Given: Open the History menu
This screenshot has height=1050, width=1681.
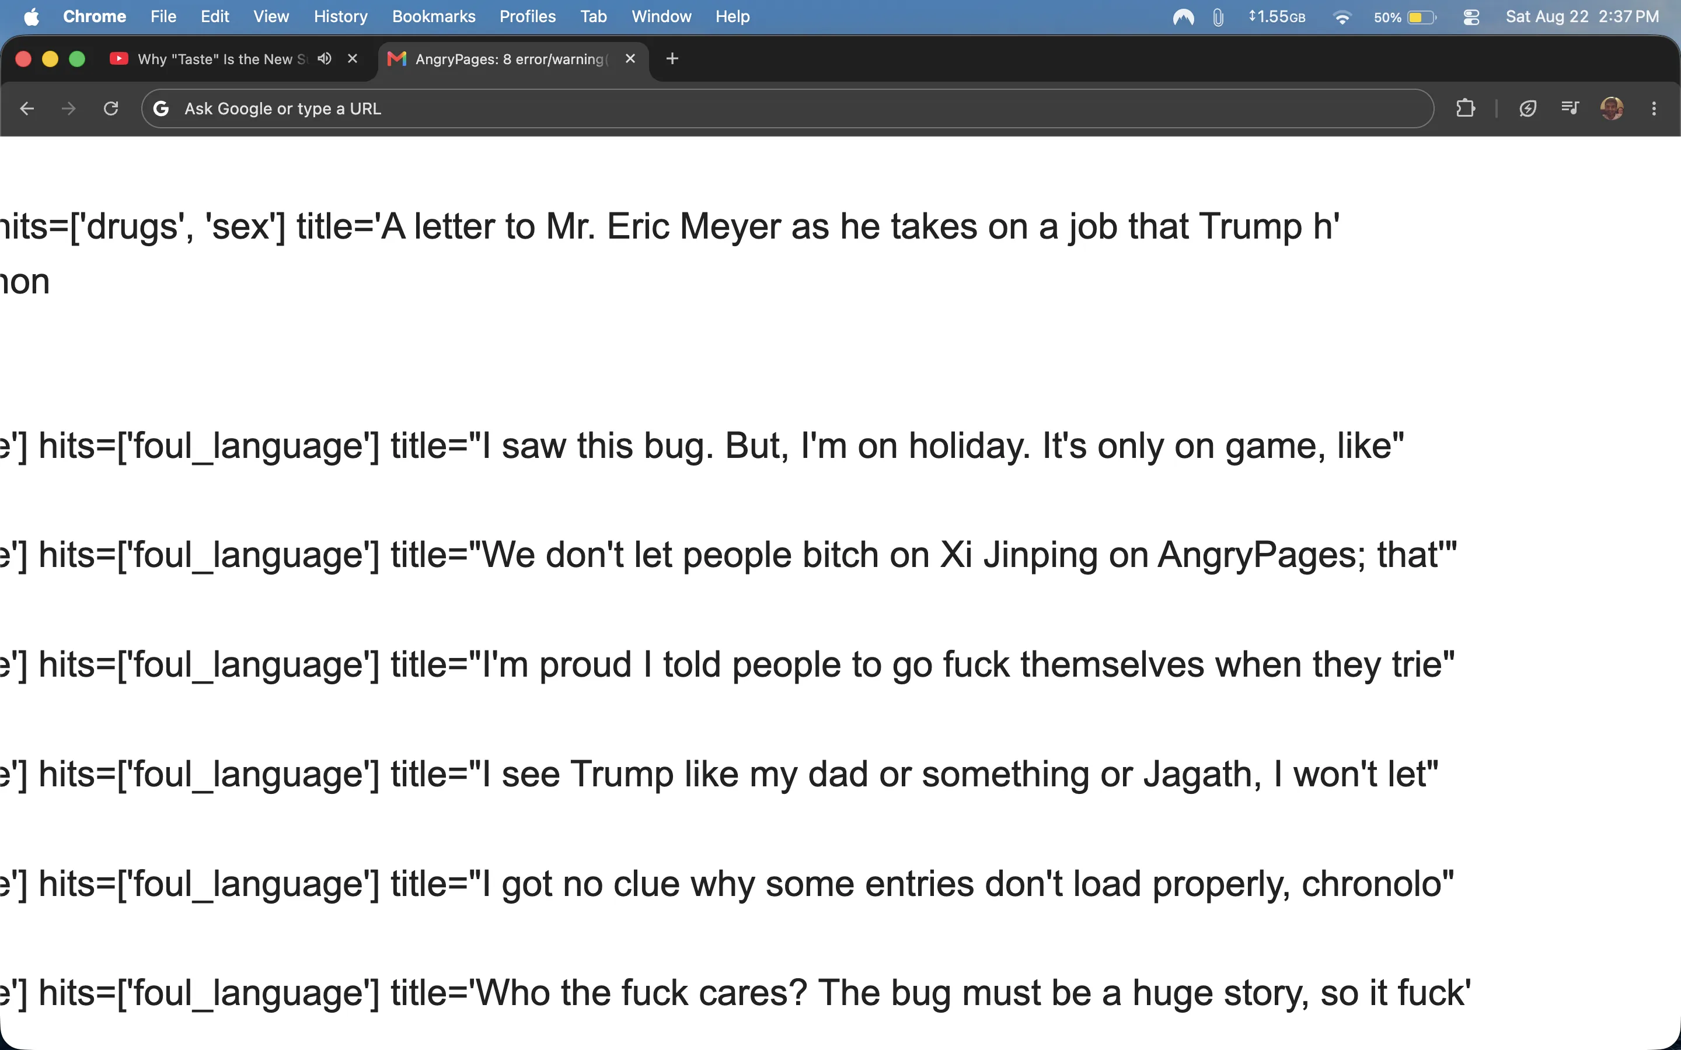Looking at the screenshot, I should click(x=340, y=17).
